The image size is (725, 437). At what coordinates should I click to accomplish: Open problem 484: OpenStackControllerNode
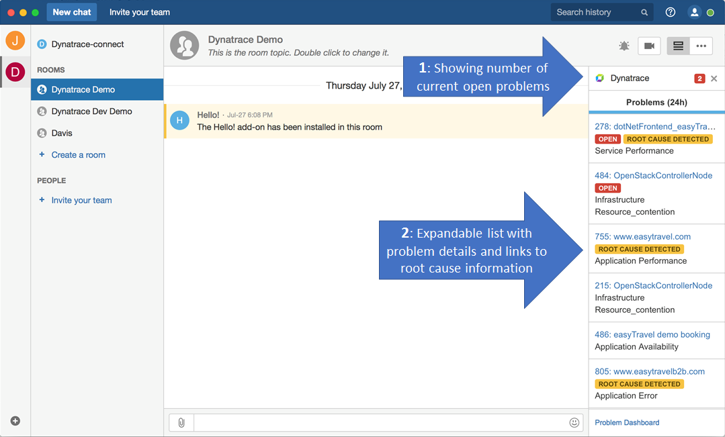(x=653, y=176)
